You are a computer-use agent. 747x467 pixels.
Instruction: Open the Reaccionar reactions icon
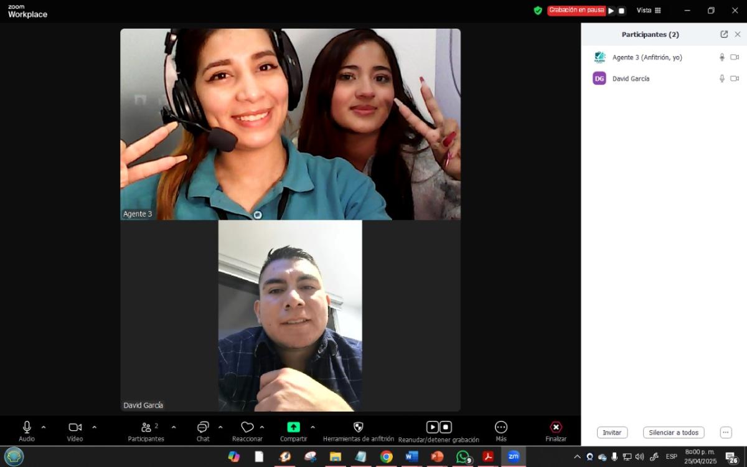point(247,427)
